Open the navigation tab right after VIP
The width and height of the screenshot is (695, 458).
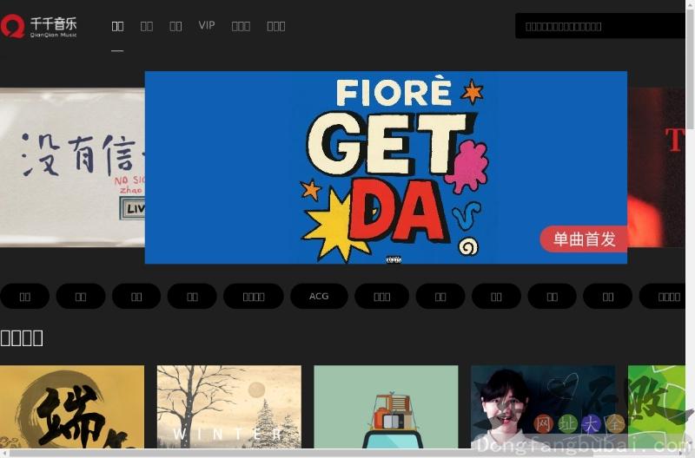point(241,26)
